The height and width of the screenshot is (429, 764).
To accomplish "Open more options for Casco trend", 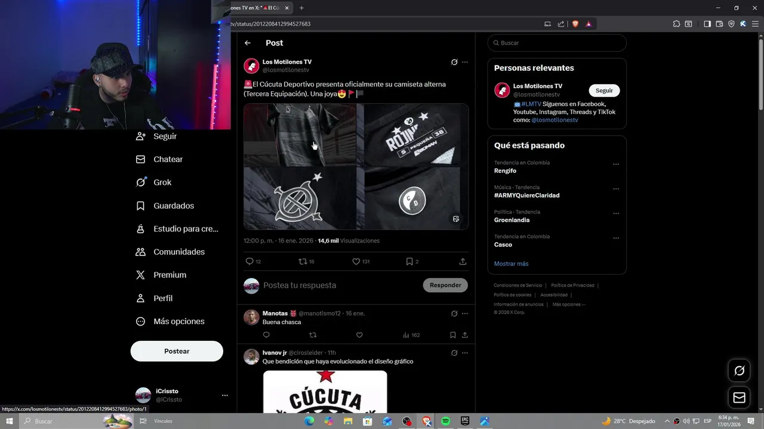I will (x=616, y=238).
